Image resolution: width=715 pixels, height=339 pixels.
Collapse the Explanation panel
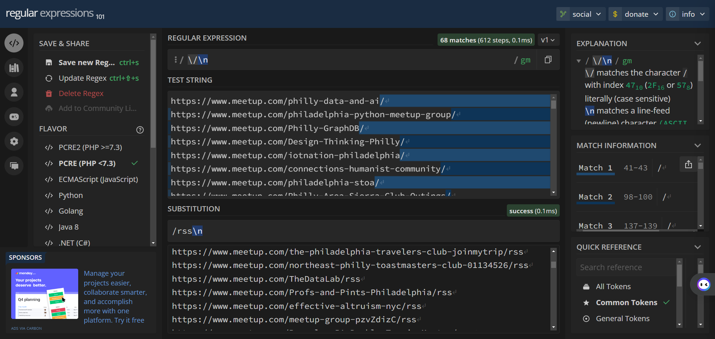coord(697,44)
